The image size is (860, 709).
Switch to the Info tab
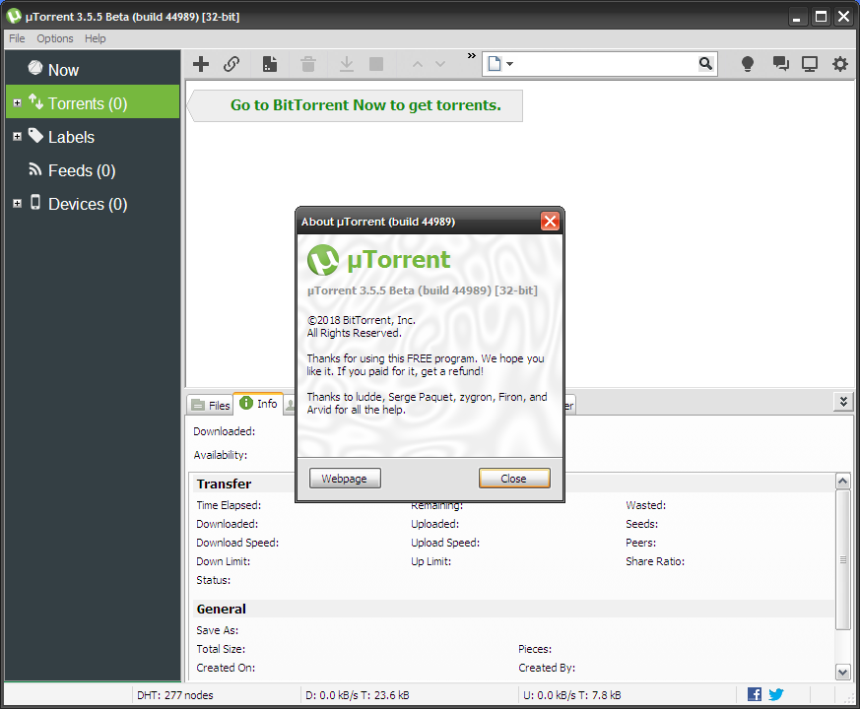coord(259,404)
